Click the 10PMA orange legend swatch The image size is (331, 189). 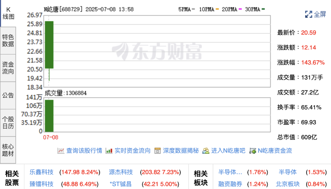pos(217,9)
